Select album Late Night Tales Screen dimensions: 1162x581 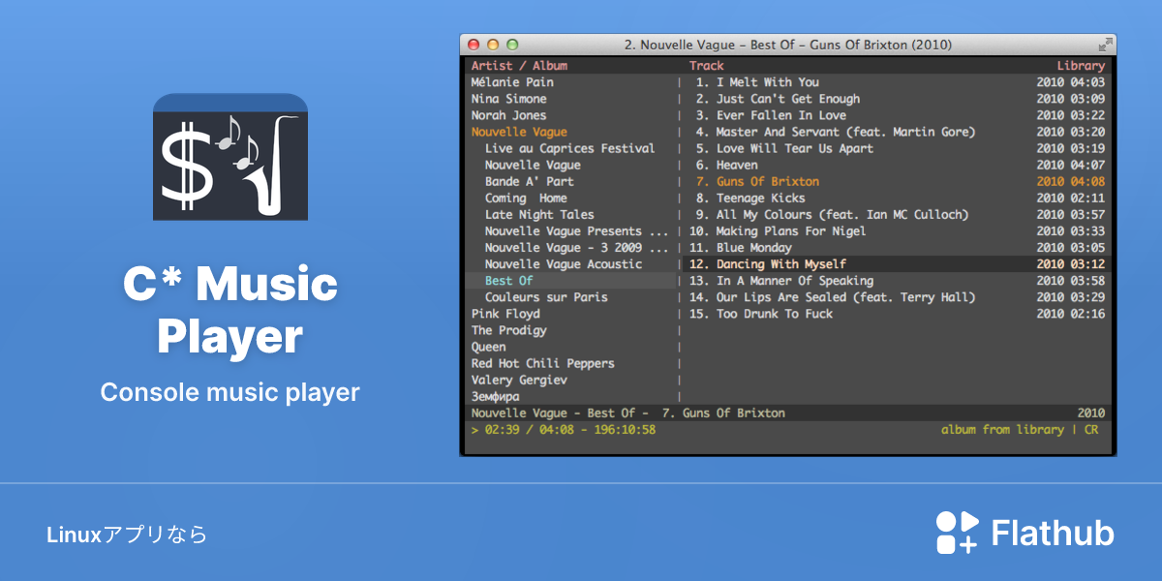tap(539, 214)
